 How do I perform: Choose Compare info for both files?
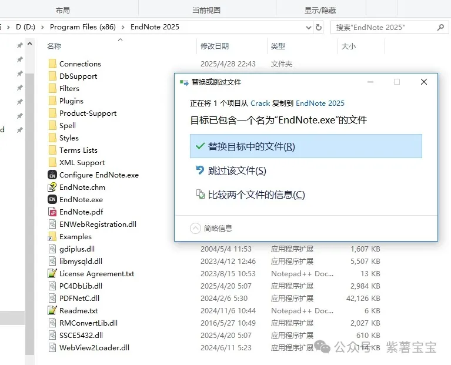(x=256, y=195)
